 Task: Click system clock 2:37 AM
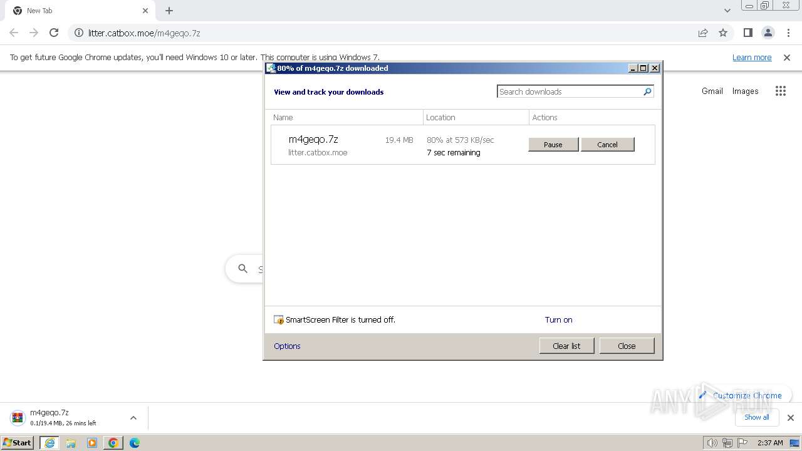tap(770, 443)
